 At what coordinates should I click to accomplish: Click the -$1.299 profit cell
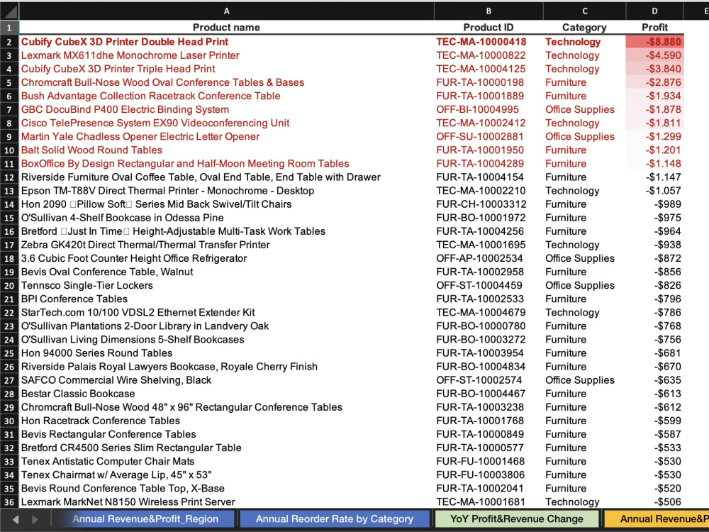pyautogui.click(x=654, y=137)
